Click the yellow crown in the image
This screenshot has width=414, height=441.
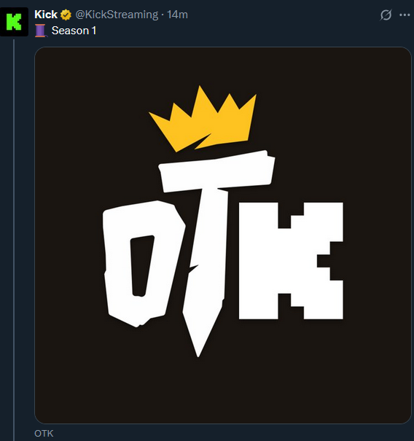tap(203, 119)
